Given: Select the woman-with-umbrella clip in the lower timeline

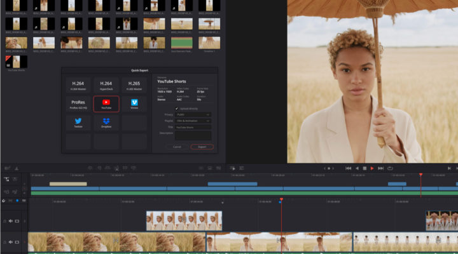Looking at the screenshot, I should click(x=279, y=242).
